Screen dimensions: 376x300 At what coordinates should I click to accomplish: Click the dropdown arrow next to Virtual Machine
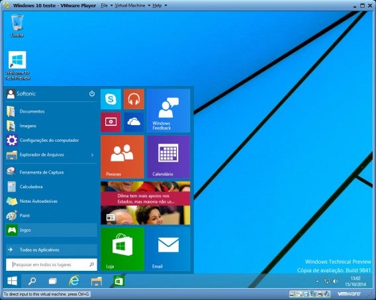pyautogui.click(x=149, y=5)
